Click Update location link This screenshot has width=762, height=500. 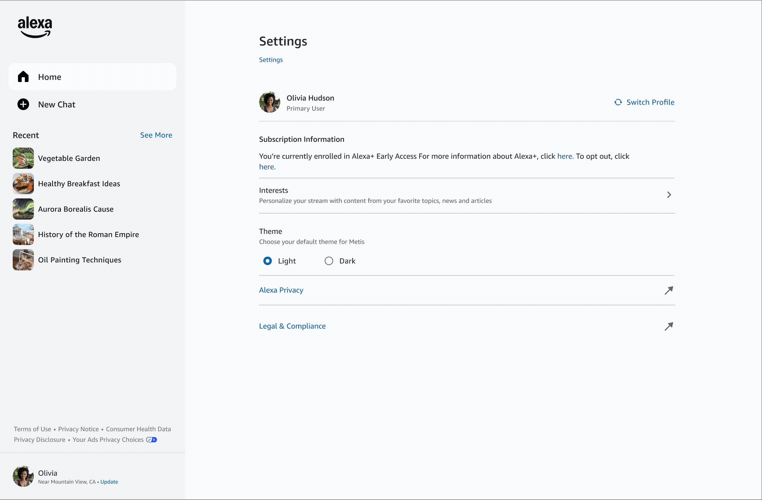[109, 482]
